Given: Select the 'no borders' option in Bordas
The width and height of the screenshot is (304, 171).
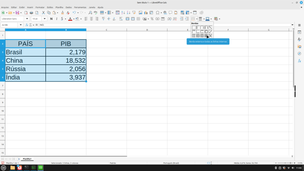Looking at the screenshot, I should click(x=194, y=28).
